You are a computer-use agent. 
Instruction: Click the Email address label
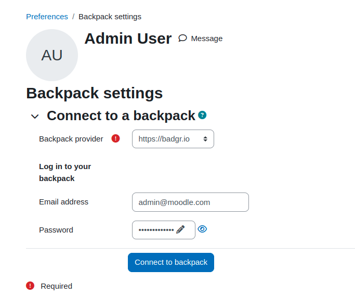coord(63,202)
